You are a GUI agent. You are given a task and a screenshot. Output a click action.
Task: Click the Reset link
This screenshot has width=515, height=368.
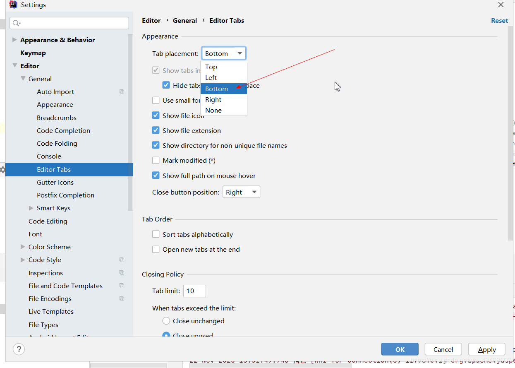(499, 20)
